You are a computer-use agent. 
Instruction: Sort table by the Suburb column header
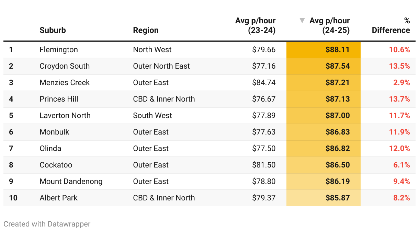(53, 30)
